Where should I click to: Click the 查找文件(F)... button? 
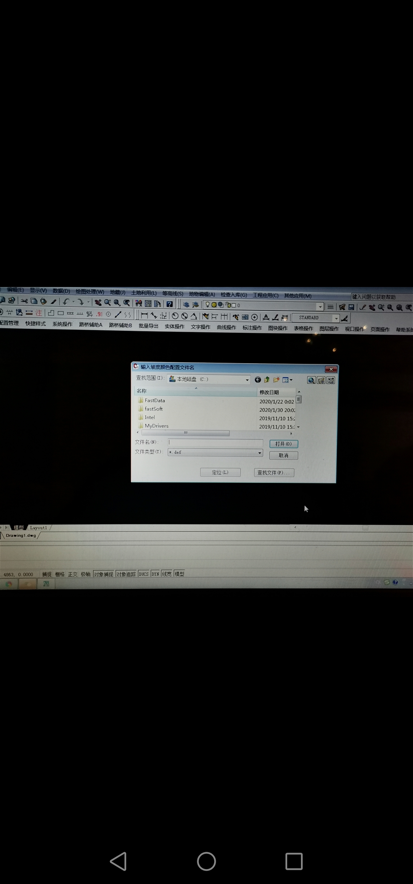[274, 473]
